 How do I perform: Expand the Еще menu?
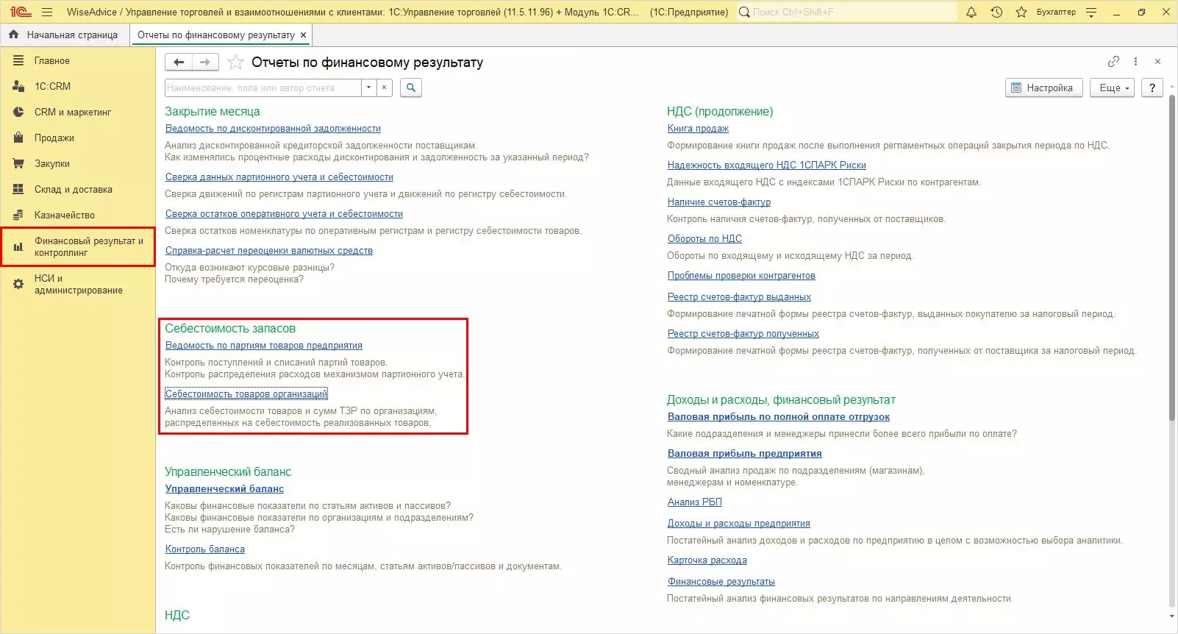point(1113,88)
